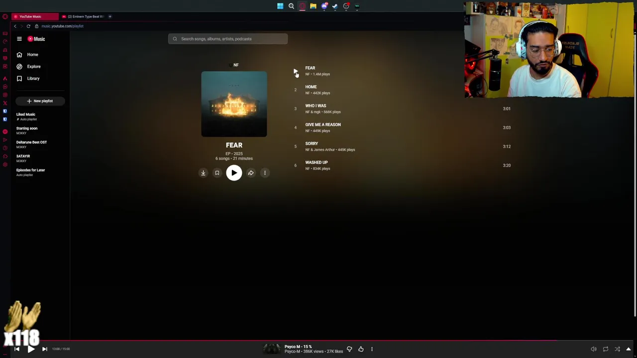Click the 3:20 duration of WASHED UP

pos(507,166)
